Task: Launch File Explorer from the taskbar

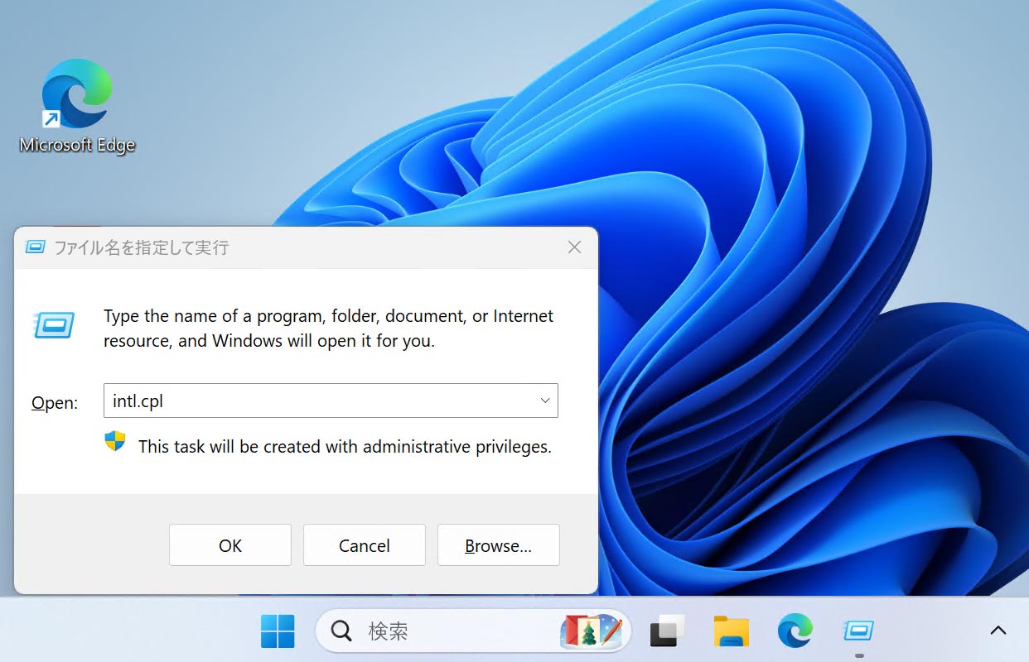Action: coord(731,631)
